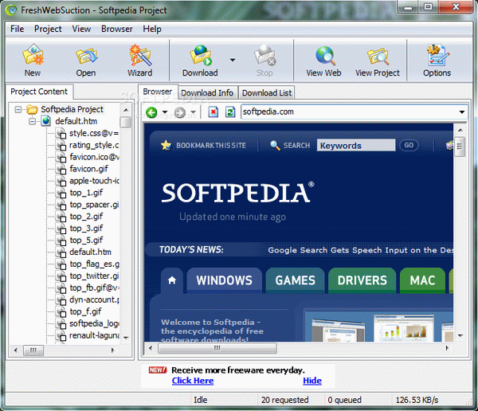Screen dimensions: 478x411
Task: Click the file icon next to top_1.gif
Action: tap(61, 193)
